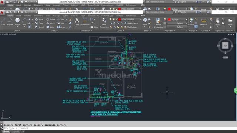Click the Trim tool

61,20
